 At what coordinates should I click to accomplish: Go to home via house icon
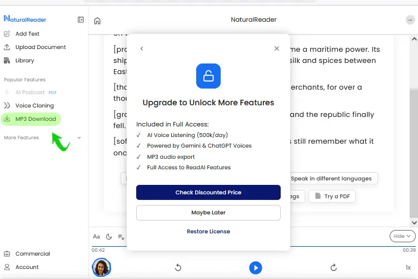tap(97, 21)
